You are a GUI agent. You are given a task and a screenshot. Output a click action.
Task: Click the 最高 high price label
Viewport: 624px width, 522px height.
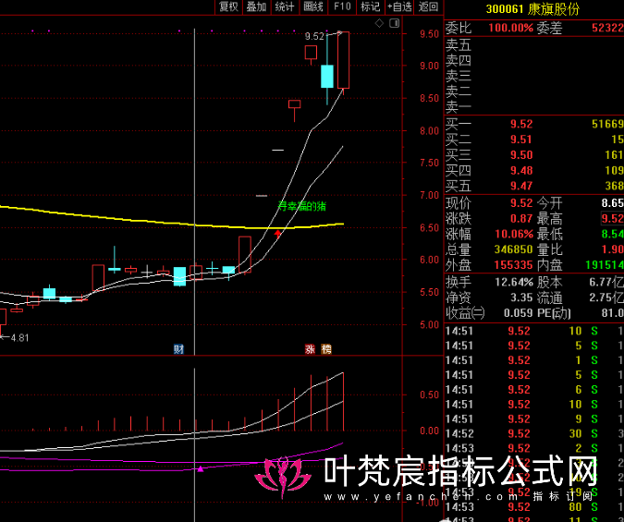(549, 219)
